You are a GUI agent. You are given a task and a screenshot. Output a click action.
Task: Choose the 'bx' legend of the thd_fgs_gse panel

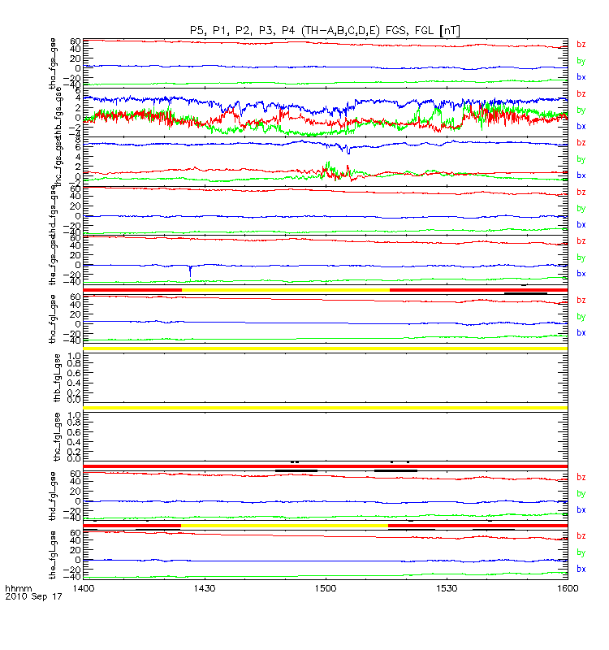581,224
